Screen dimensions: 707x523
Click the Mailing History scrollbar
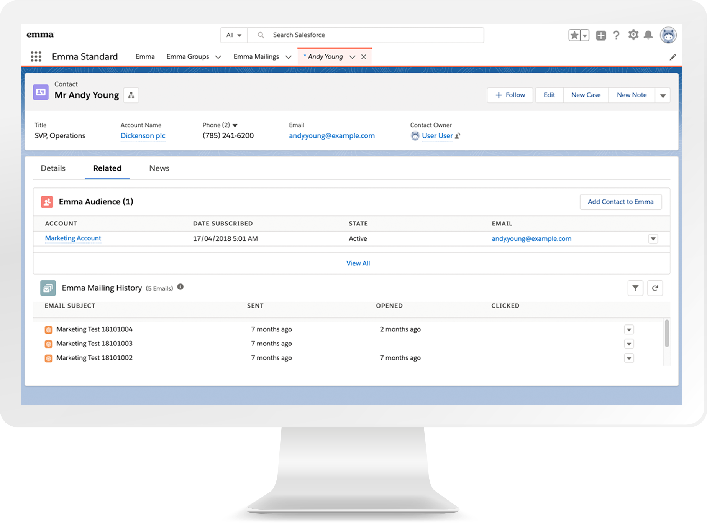[x=667, y=334]
